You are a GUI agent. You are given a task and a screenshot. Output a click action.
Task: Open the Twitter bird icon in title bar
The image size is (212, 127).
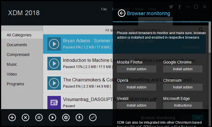(171, 7)
